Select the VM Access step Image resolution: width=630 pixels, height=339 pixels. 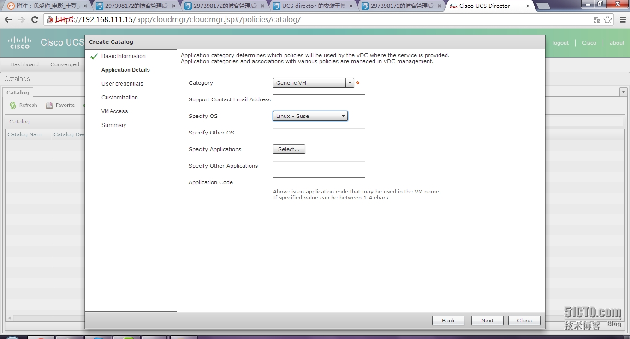[x=114, y=111]
